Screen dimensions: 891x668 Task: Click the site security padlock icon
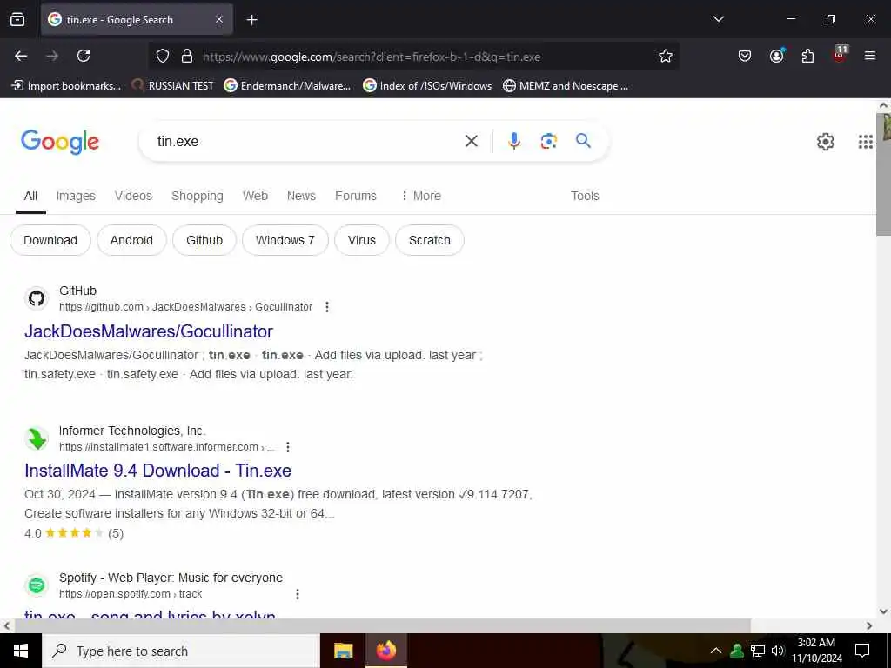[x=187, y=57]
